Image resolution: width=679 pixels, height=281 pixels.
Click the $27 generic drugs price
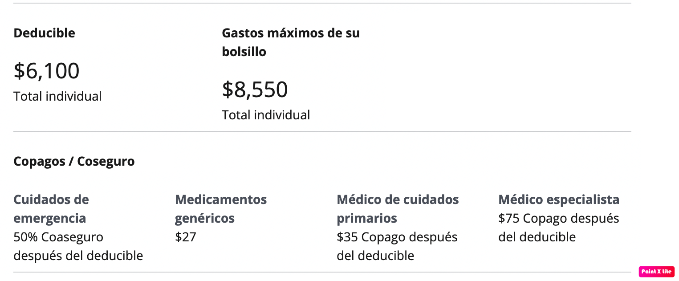[x=186, y=237]
